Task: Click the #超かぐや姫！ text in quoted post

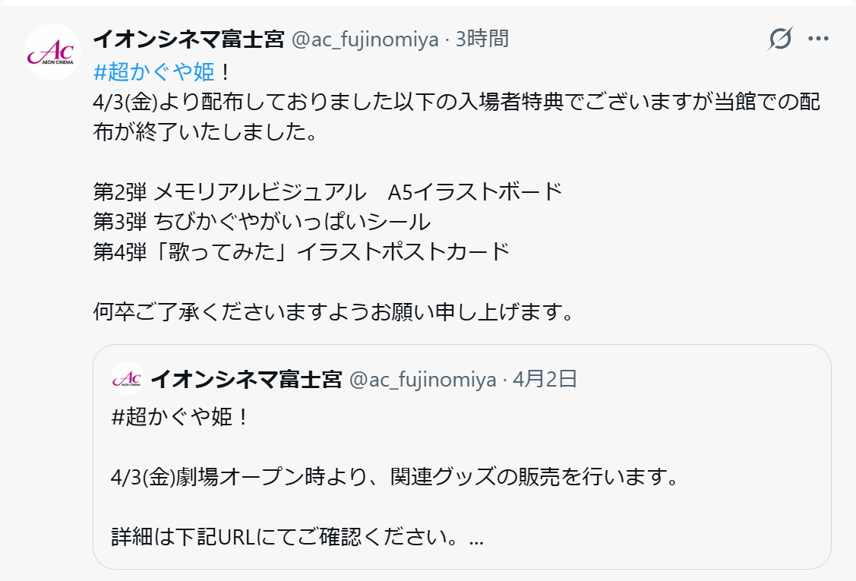Action: (180, 417)
